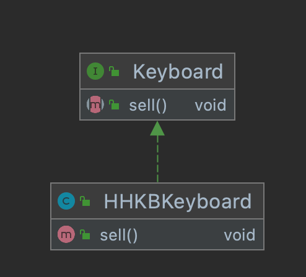Viewport: 306px width, 277px height.
Task: Click the HHKBKeyboard node header area
Action: (x=157, y=201)
